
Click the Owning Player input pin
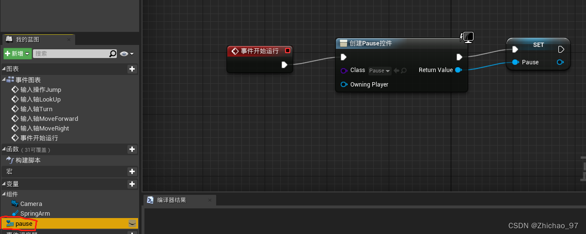click(x=344, y=85)
